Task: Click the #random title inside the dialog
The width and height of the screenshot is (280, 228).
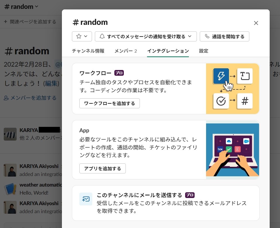Action: click(x=90, y=22)
